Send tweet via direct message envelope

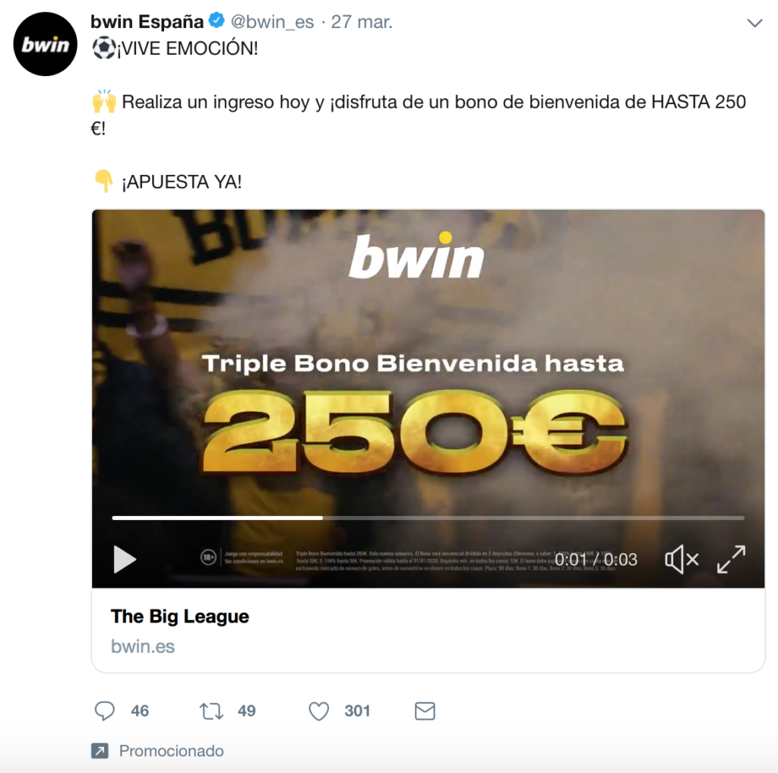click(425, 711)
